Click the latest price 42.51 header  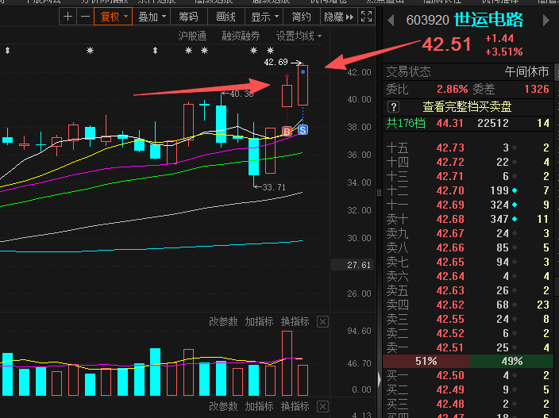[x=446, y=44]
